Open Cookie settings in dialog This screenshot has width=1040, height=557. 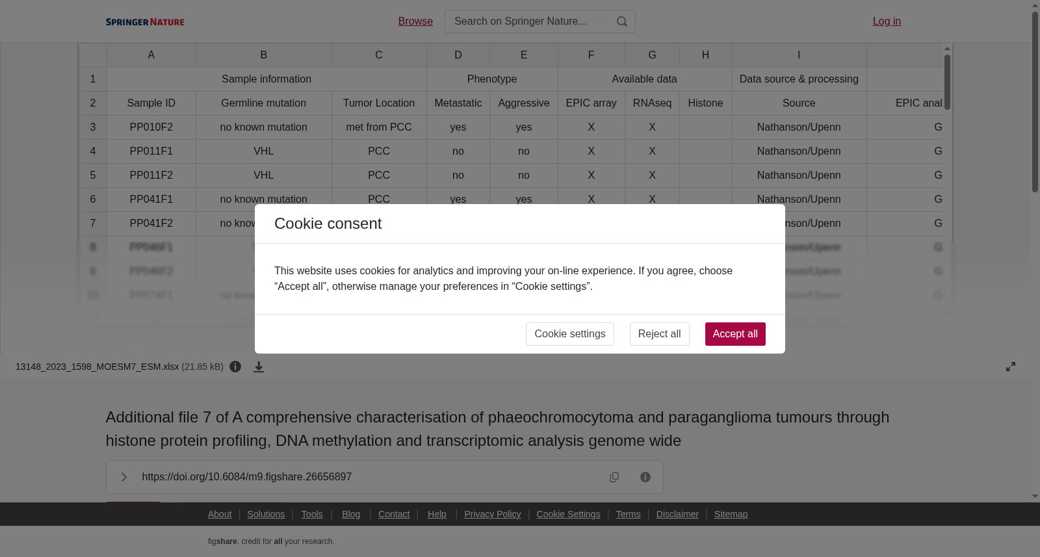pyautogui.click(x=569, y=334)
